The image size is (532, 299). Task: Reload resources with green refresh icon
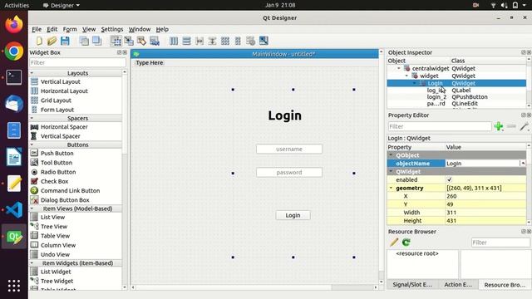pos(406,242)
